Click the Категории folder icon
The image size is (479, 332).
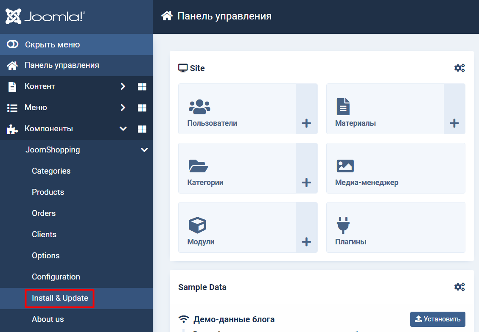point(198,166)
